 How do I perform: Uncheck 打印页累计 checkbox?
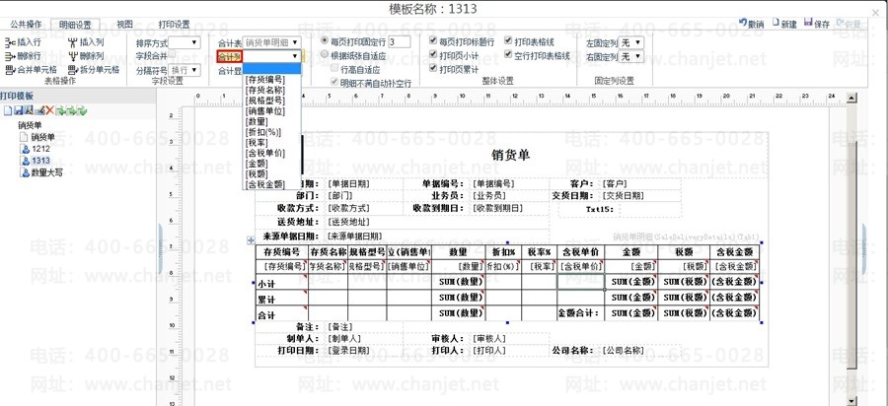[x=433, y=68]
